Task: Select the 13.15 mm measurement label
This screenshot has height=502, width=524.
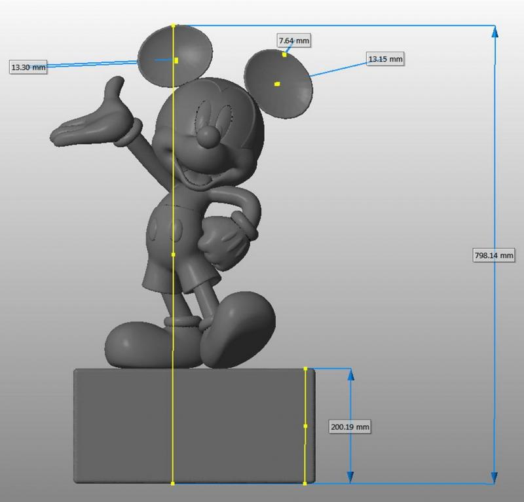Action: [385, 60]
